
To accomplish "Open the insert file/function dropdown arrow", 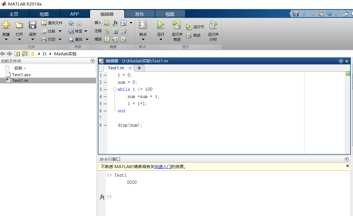I will click(x=131, y=23).
